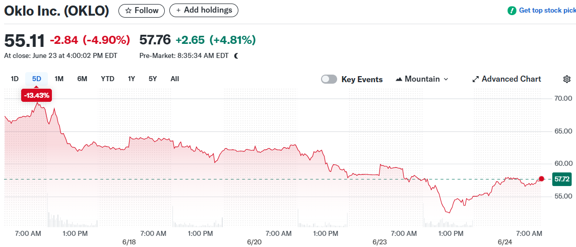Image resolution: width=576 pixels, height=247 pixels.
Task: Switch to 6M time range
Action: (82, 79)
